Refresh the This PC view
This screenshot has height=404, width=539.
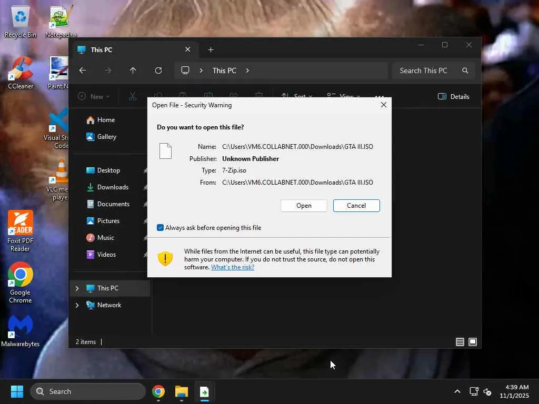[x=158, y=70]
